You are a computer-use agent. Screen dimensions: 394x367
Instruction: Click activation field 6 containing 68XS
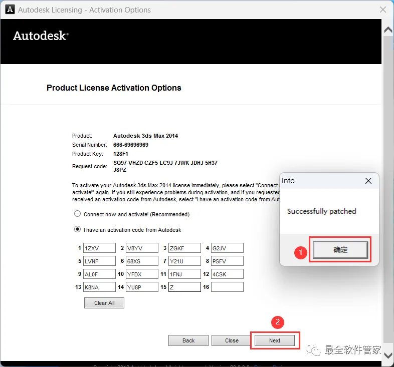142,261
